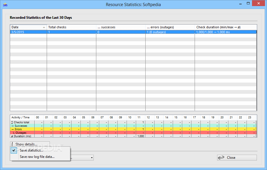Click the app icon in the title bar
Image resolution: width=267 pixels, height=170 pixels.
(5, 5)
